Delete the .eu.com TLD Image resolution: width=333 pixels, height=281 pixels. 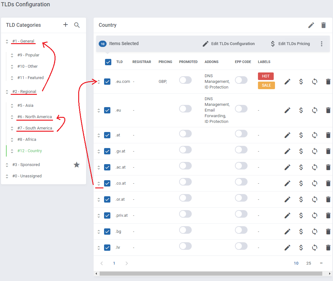point(328,82)
